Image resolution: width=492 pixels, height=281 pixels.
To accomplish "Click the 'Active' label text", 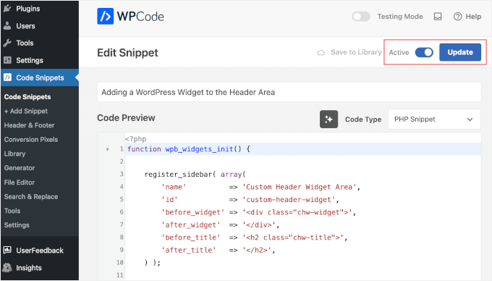I will [399, 52].
